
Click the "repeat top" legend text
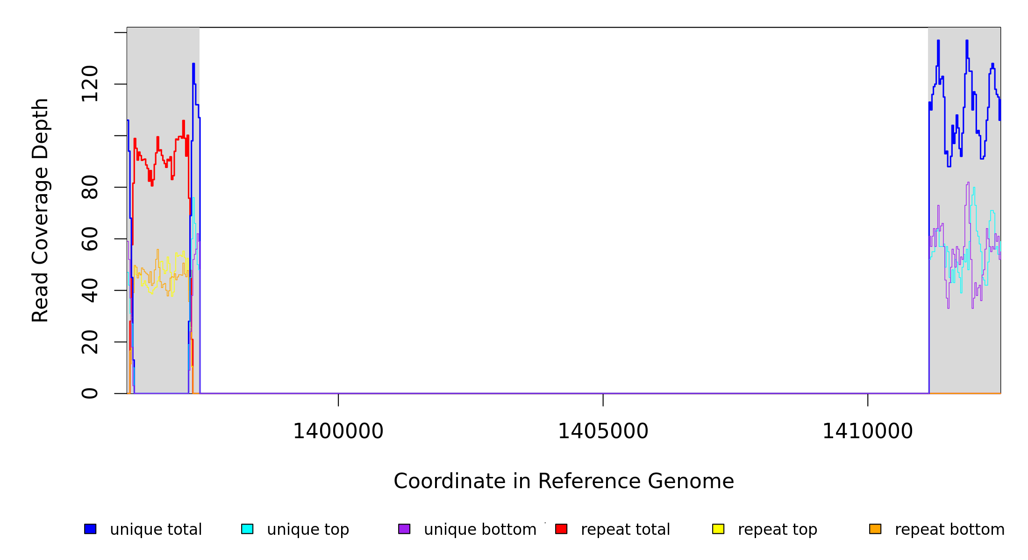778,530
